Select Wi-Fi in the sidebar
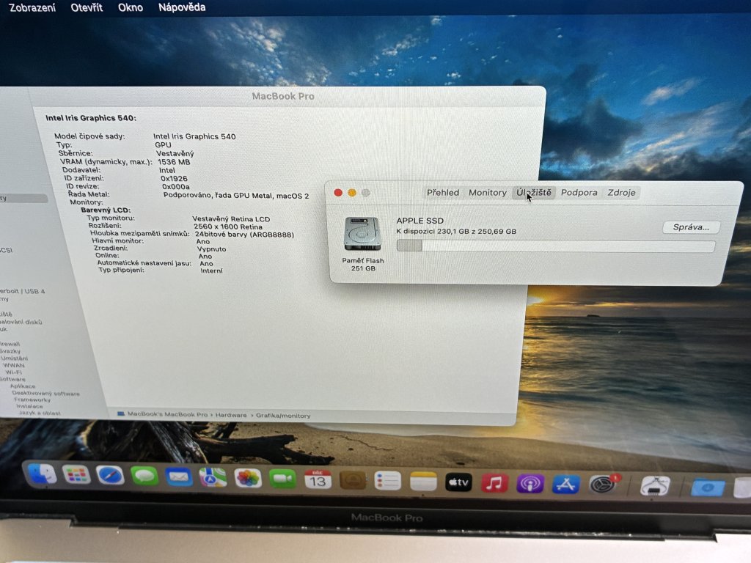751x563 pixels. click(13, 372)
